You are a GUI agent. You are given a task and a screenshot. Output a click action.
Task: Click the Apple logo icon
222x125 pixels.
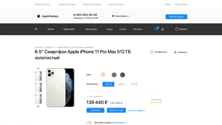tap(39, 16)
